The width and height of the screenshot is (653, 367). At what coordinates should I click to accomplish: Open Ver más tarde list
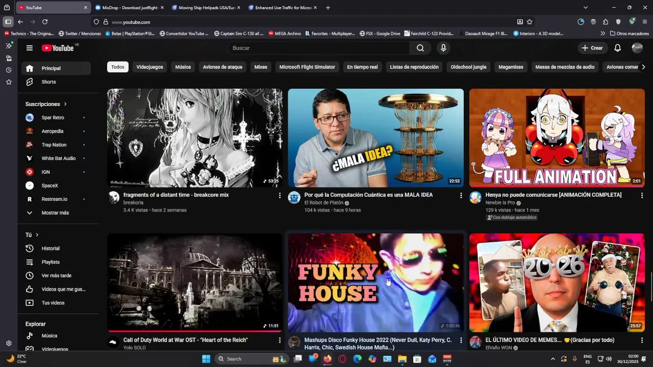click(x=56, y=276)
